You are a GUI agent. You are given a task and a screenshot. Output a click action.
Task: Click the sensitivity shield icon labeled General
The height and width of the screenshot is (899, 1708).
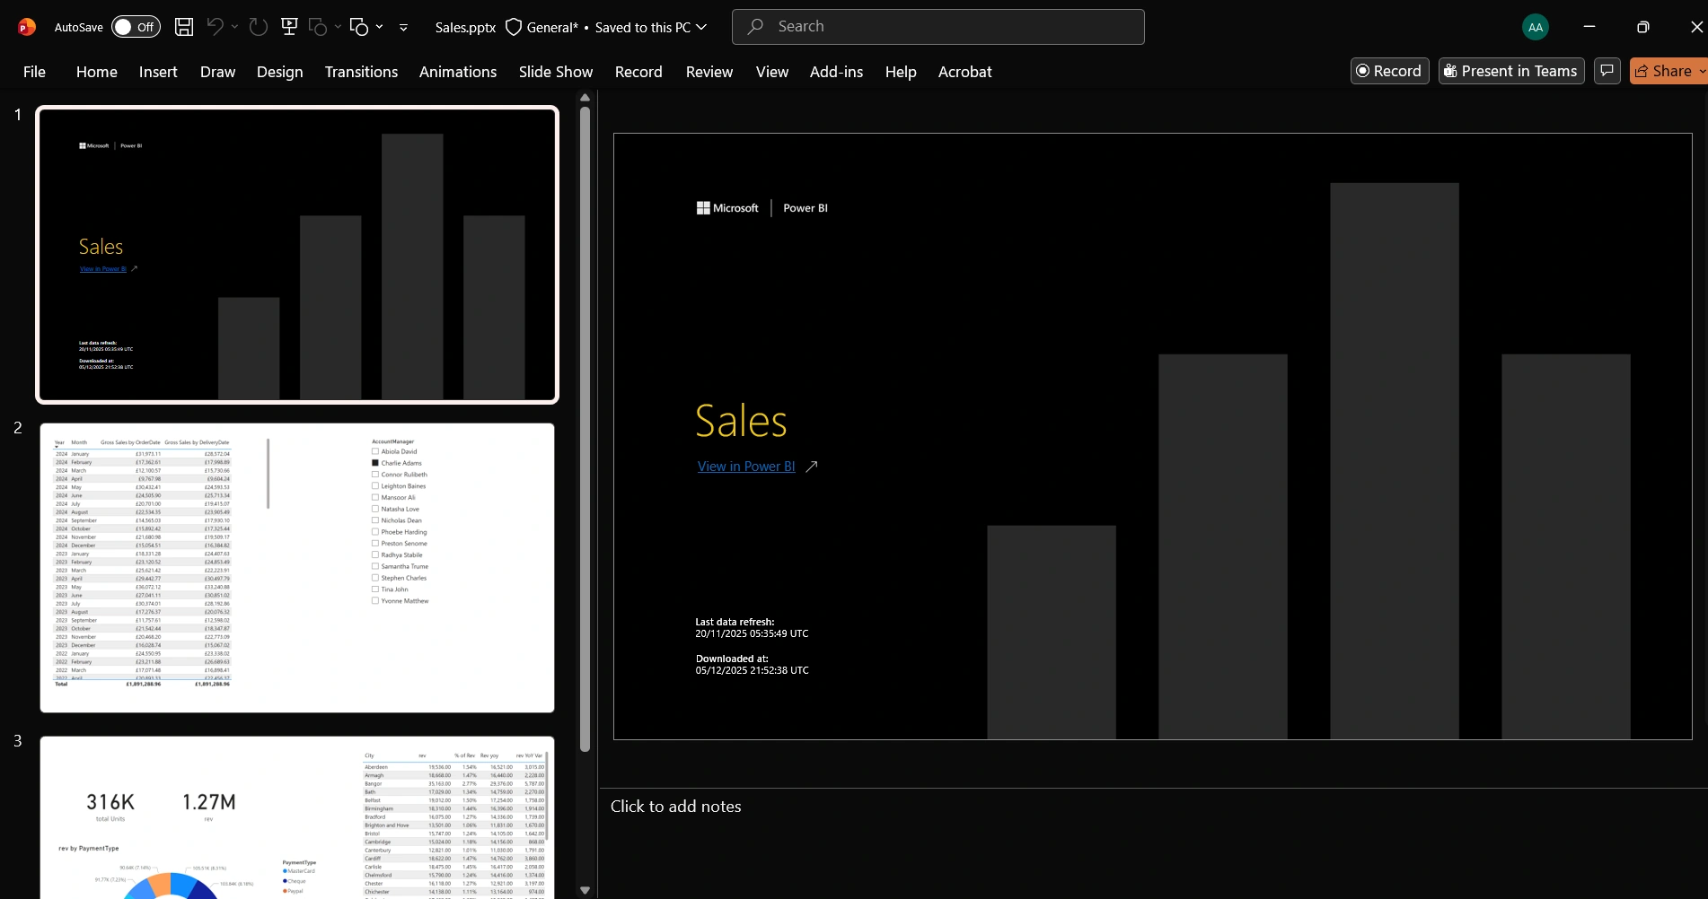[514, 27]
